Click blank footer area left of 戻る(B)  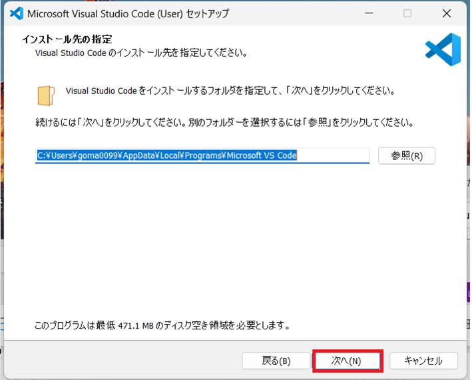pyautogui.click(x=120, y=361)
